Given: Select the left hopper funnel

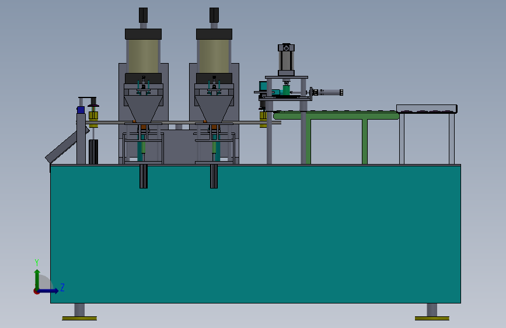Looking at the screenshot, I should 144,109.
